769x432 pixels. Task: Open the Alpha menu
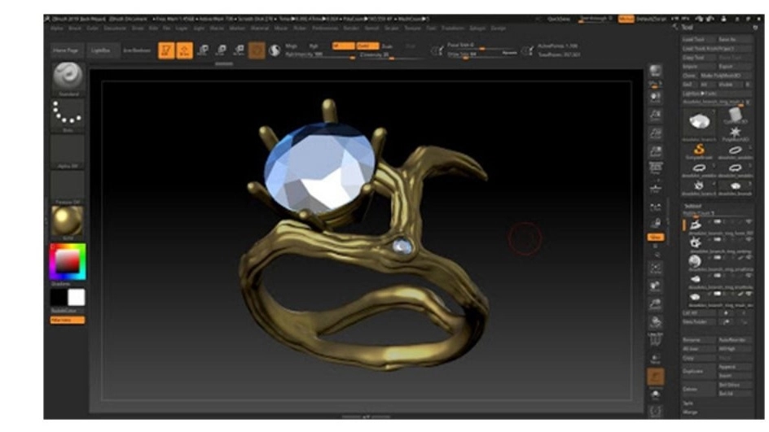point(57,28)
